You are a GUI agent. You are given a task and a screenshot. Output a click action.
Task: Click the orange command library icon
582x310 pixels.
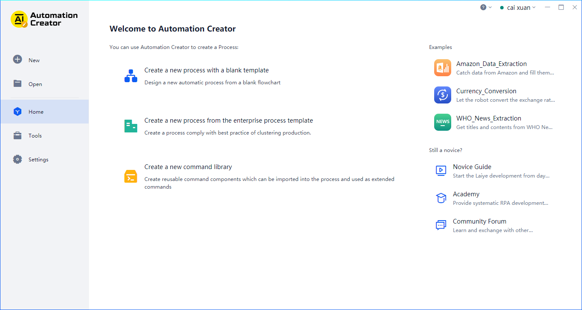(131, 176)
